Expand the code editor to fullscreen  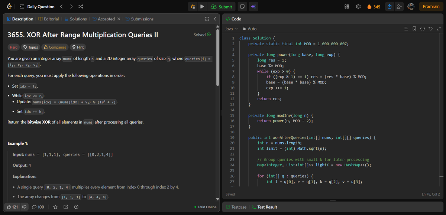(439, 29)
